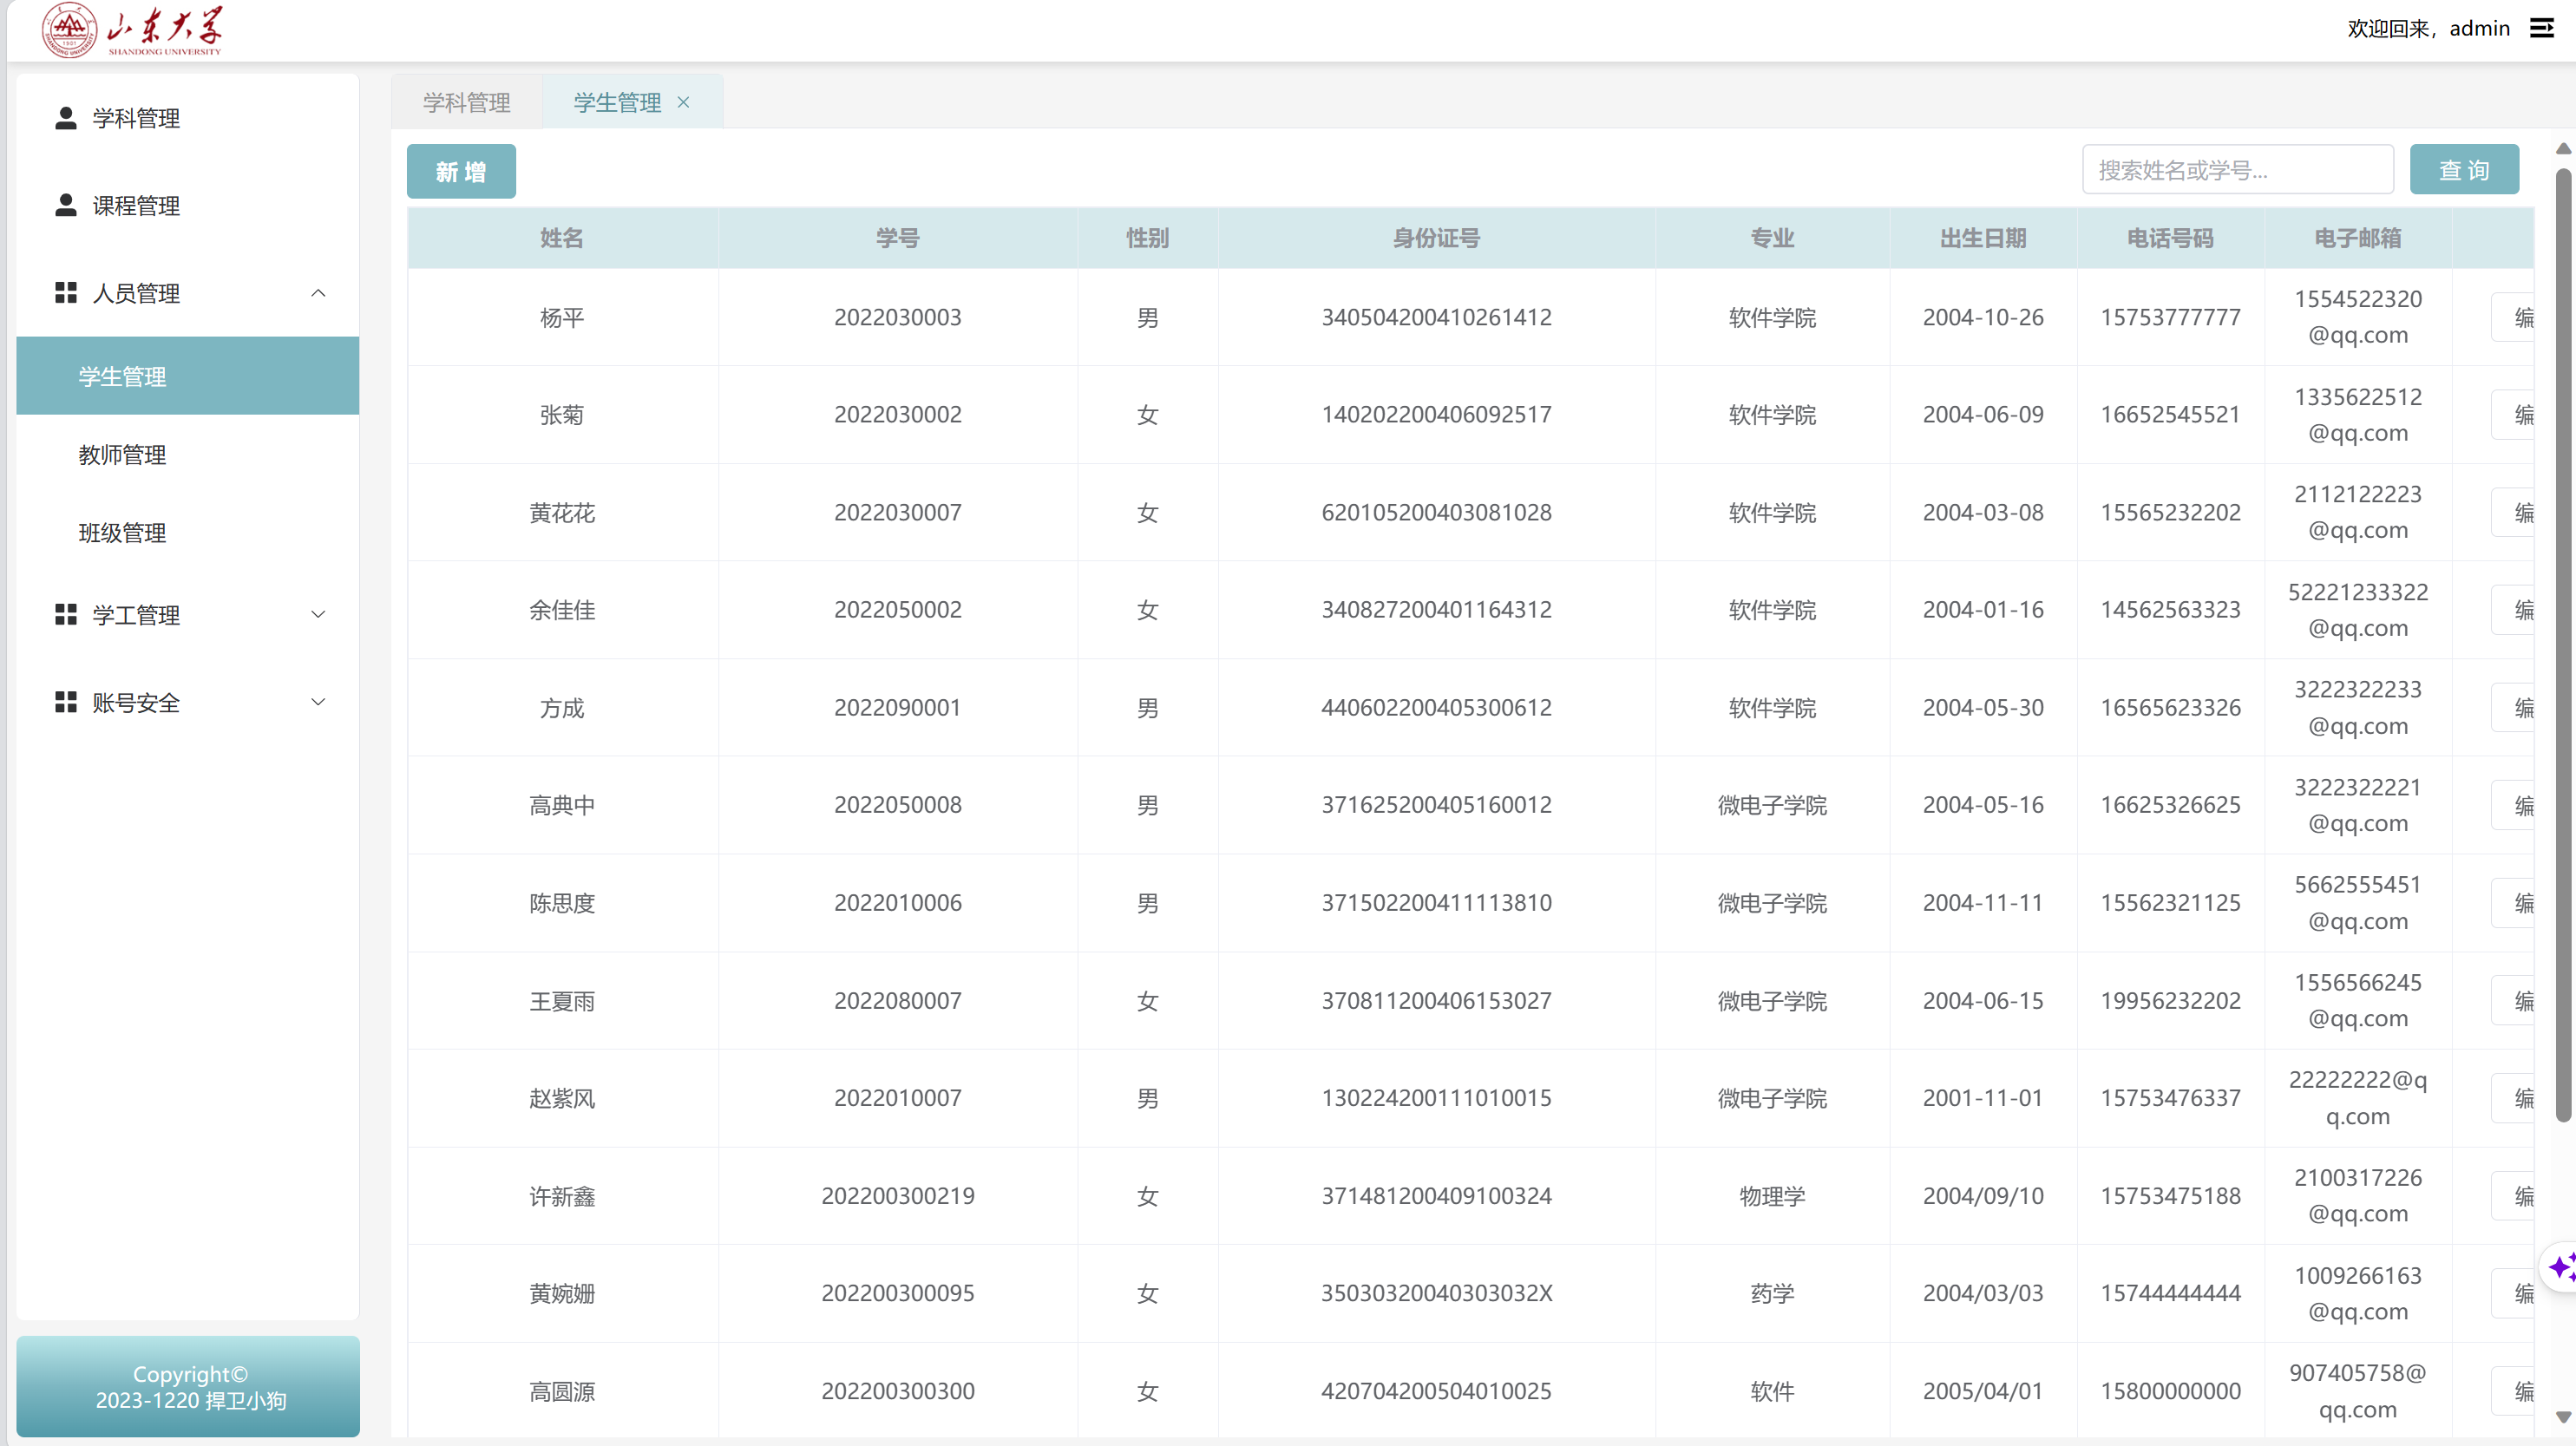The width and height of the screenshot is (2576, 1446).
Task: Click the edit button in 方成's row
Action: [2513, 708]
